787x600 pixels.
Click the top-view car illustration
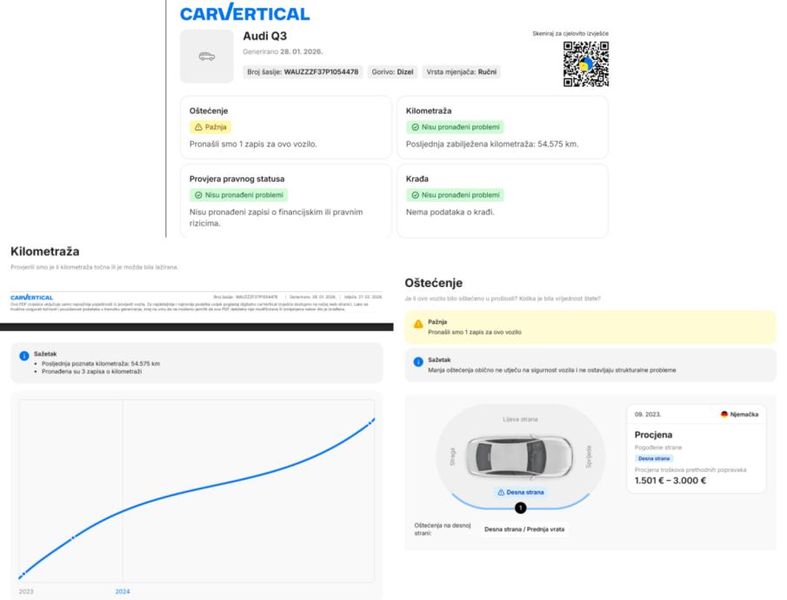tap(520, 456)
